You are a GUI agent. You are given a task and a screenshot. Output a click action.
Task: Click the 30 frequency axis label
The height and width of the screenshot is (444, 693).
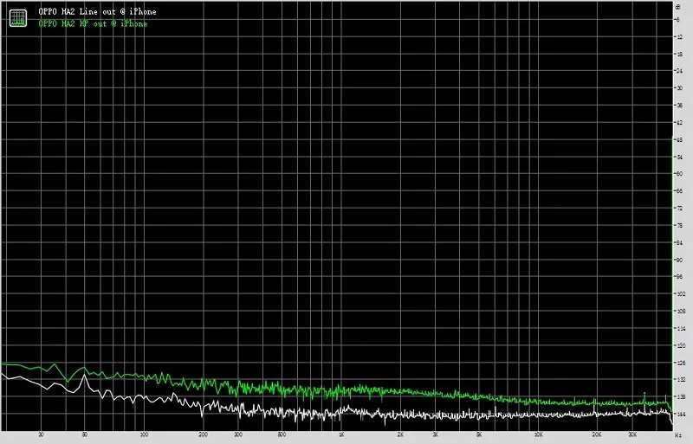click(41, 434)
